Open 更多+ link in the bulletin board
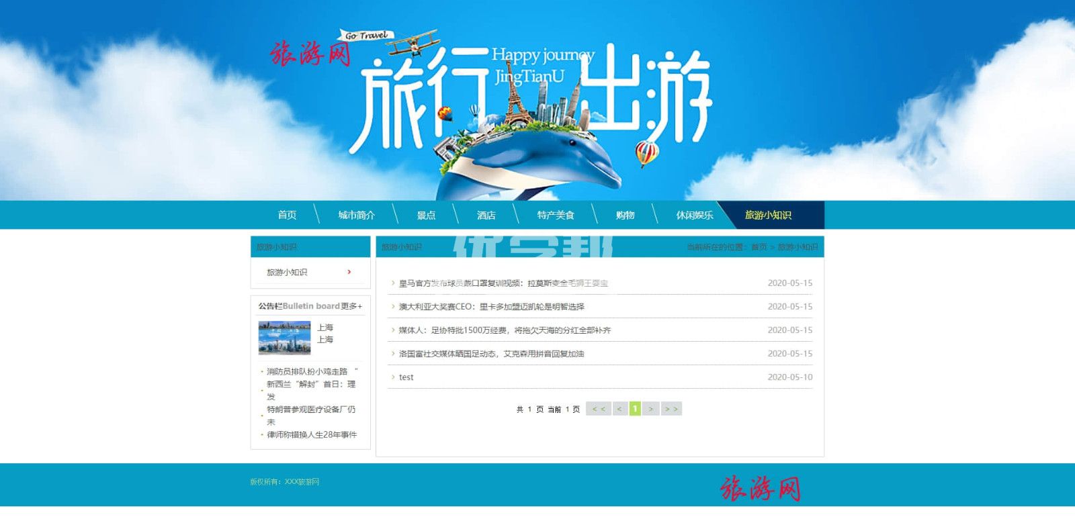The width and height of the screenshot is (1075, 521). (x=351, y=306)
